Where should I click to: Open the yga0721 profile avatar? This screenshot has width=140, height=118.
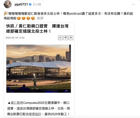pos(8,4)
